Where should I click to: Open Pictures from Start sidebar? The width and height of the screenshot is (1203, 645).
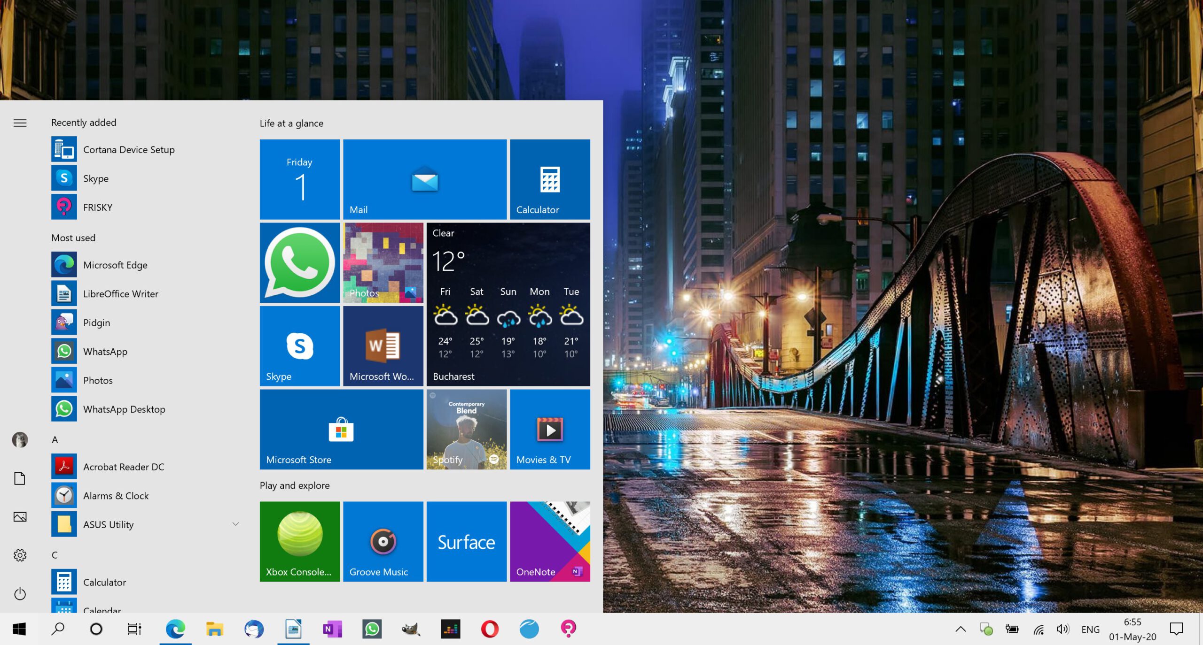tap(20, 517)
